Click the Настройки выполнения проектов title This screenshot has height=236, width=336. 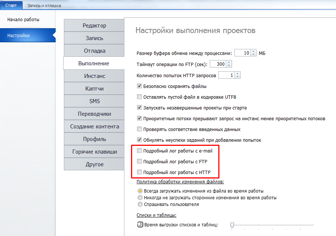(x=195, y=30)
